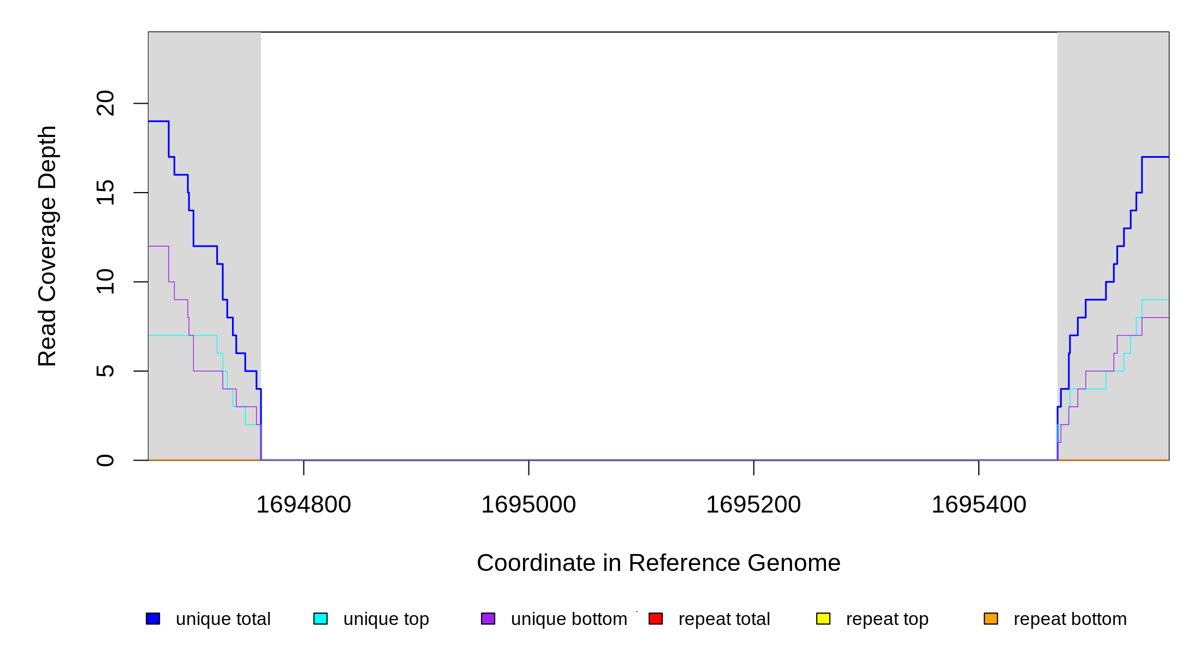1201x655 pixels.
Task: Click the 1694800 x-axis tick label
Action: pyautogui.click(x=304, y=504)
